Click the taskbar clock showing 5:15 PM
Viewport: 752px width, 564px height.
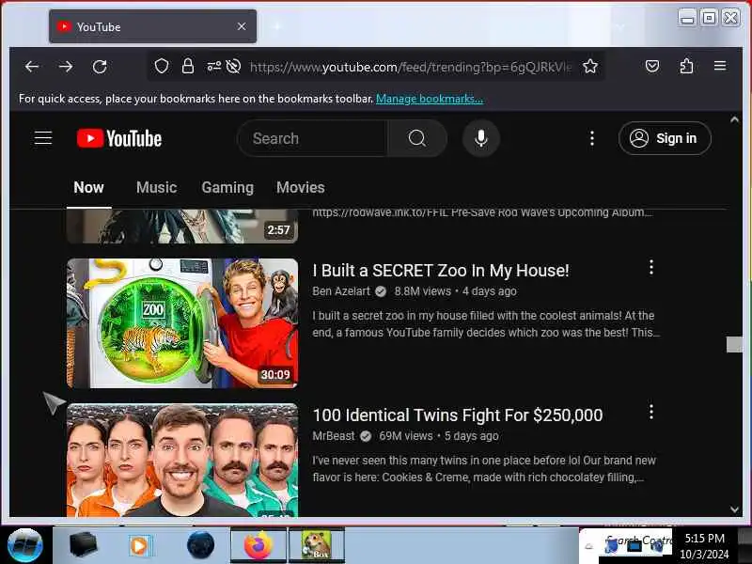click(704, 546)
